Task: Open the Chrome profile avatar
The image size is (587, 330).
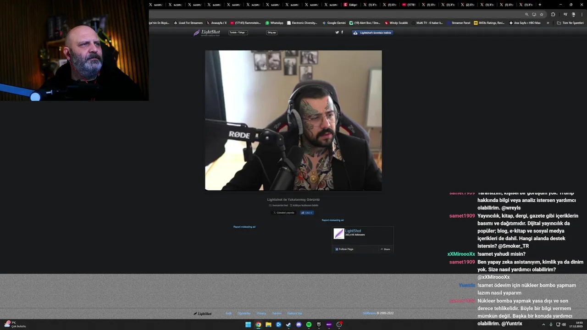Action: [x=573, y=14]
